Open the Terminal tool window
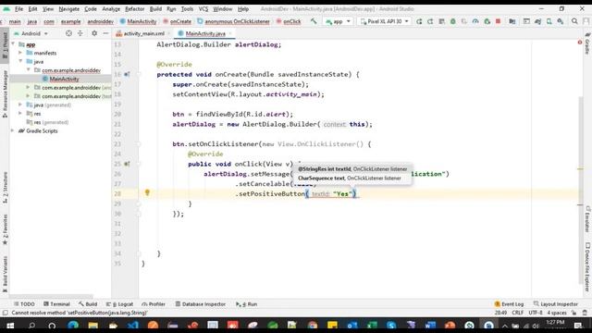This screenshot has height=333, width=592. [56, 304]
